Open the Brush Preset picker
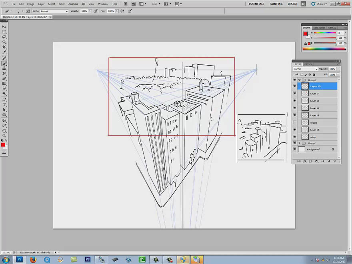 coord(20,11)
